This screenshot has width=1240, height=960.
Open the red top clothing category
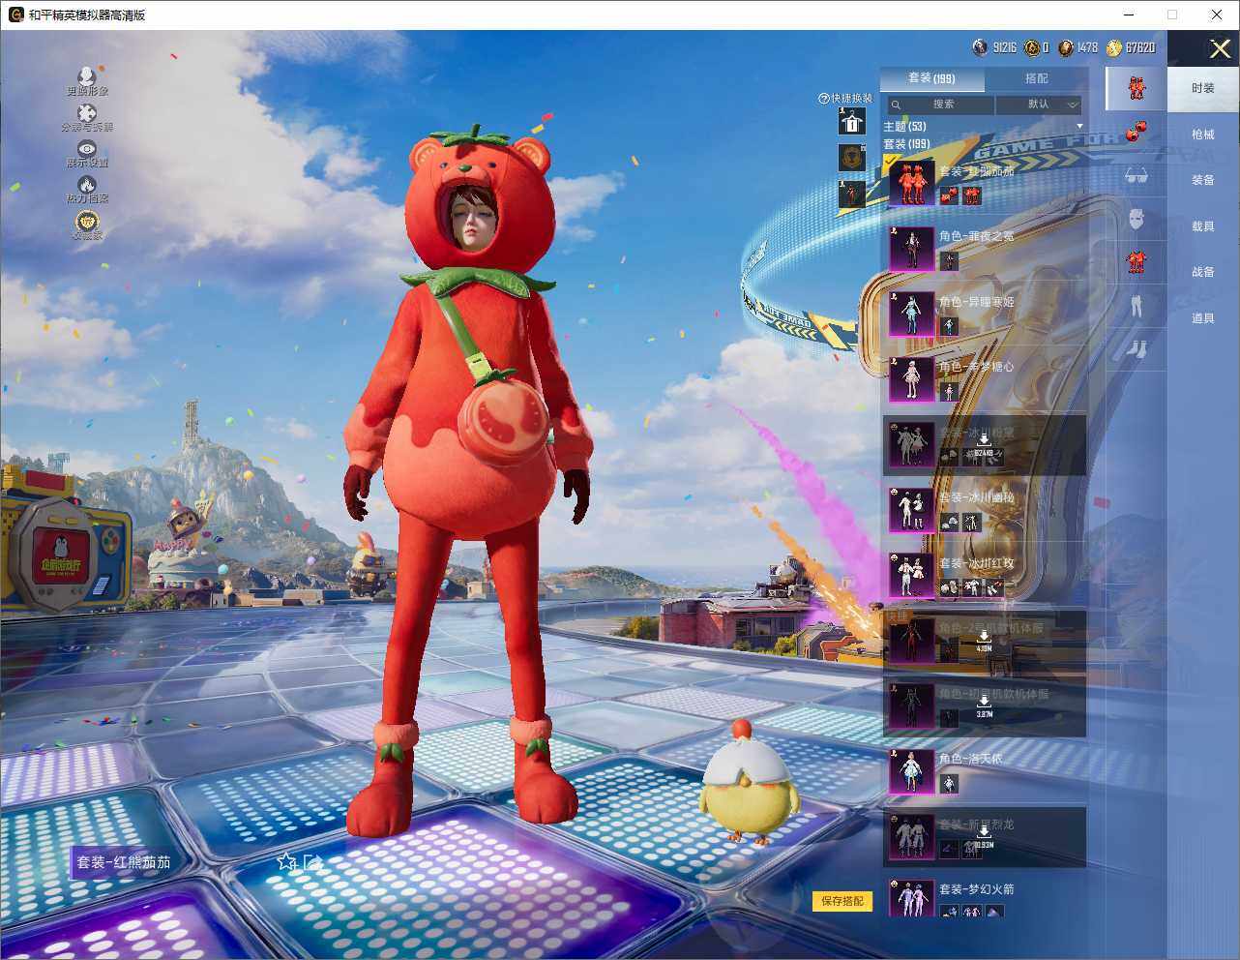pyautogui.click(x=1137, y=262)
